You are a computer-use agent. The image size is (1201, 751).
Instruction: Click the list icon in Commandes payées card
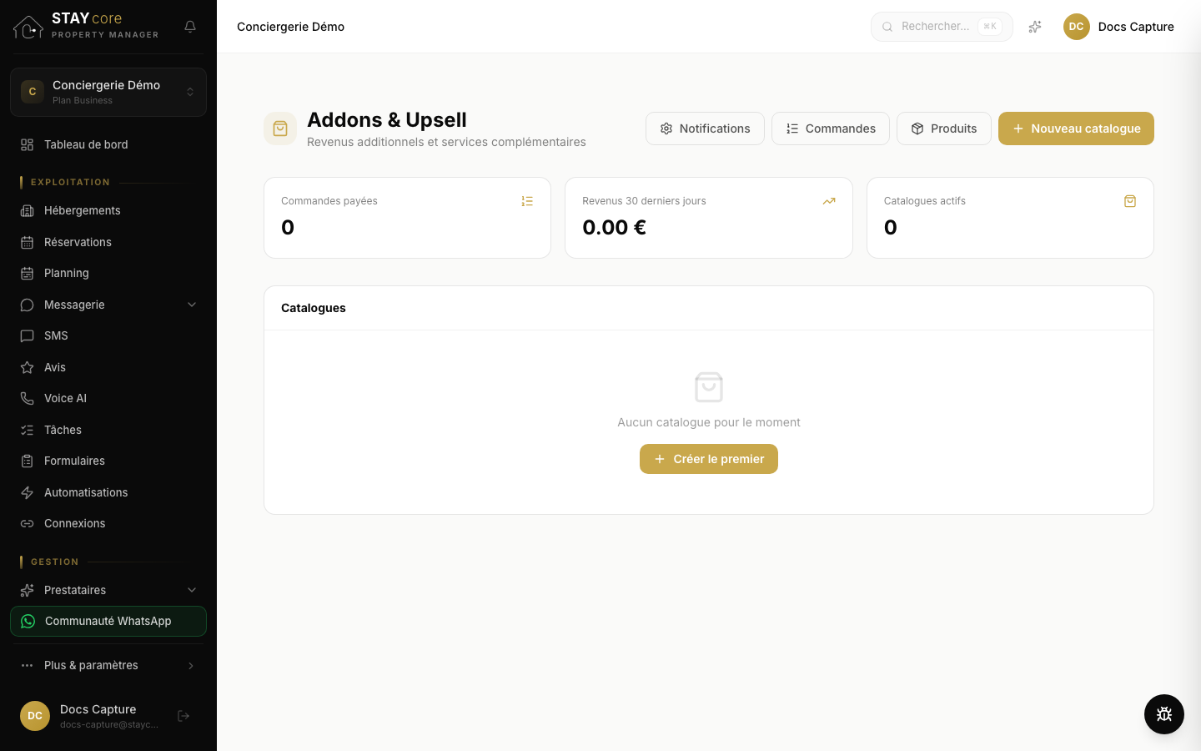click(x=527, y=201)
